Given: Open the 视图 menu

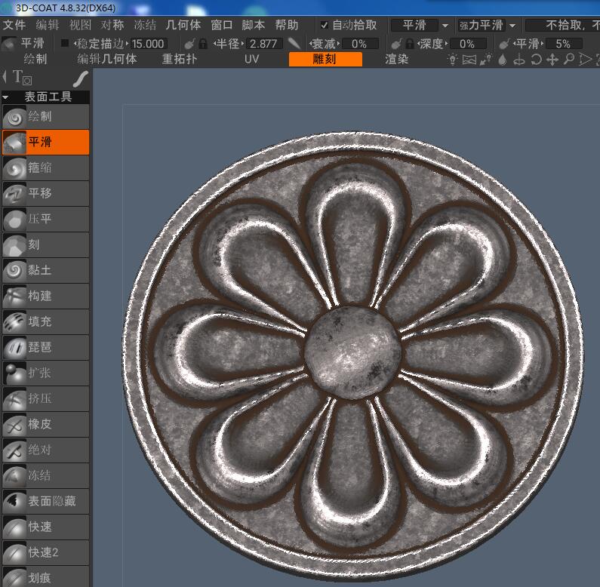Looking at the screenshot, I should [80, 25].
